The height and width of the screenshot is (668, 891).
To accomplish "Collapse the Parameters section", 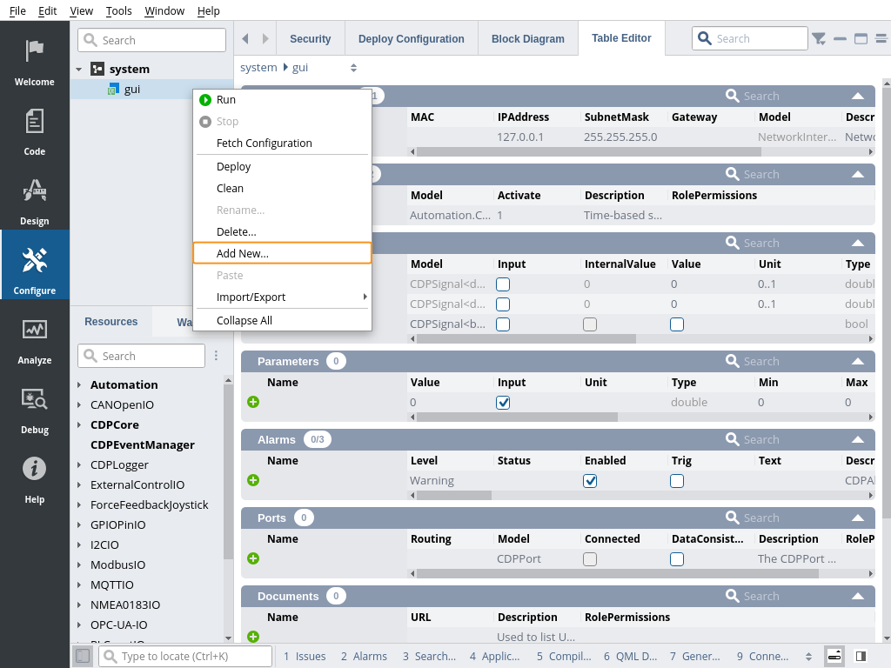I will [858, 361].
